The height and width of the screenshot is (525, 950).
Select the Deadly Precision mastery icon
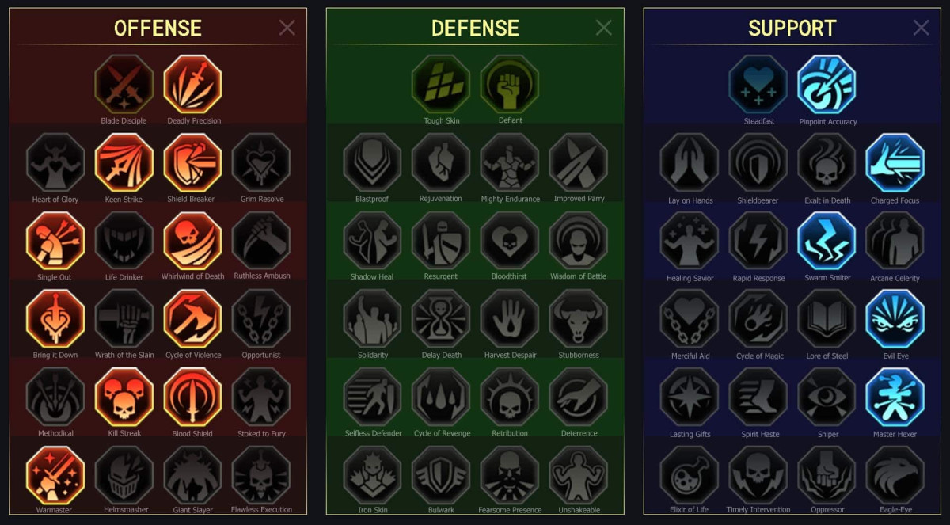tap(193, 84)
